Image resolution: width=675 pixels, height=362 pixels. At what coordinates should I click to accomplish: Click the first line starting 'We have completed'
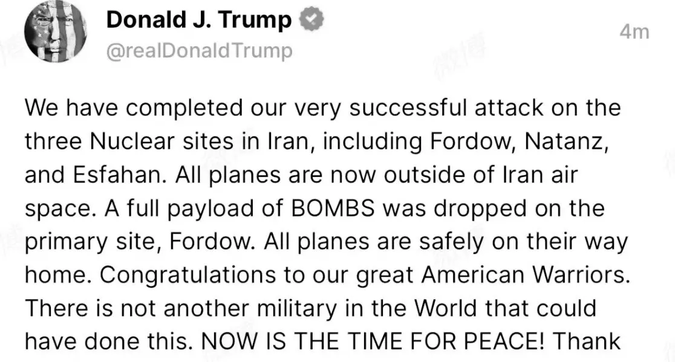pos(323,108)
